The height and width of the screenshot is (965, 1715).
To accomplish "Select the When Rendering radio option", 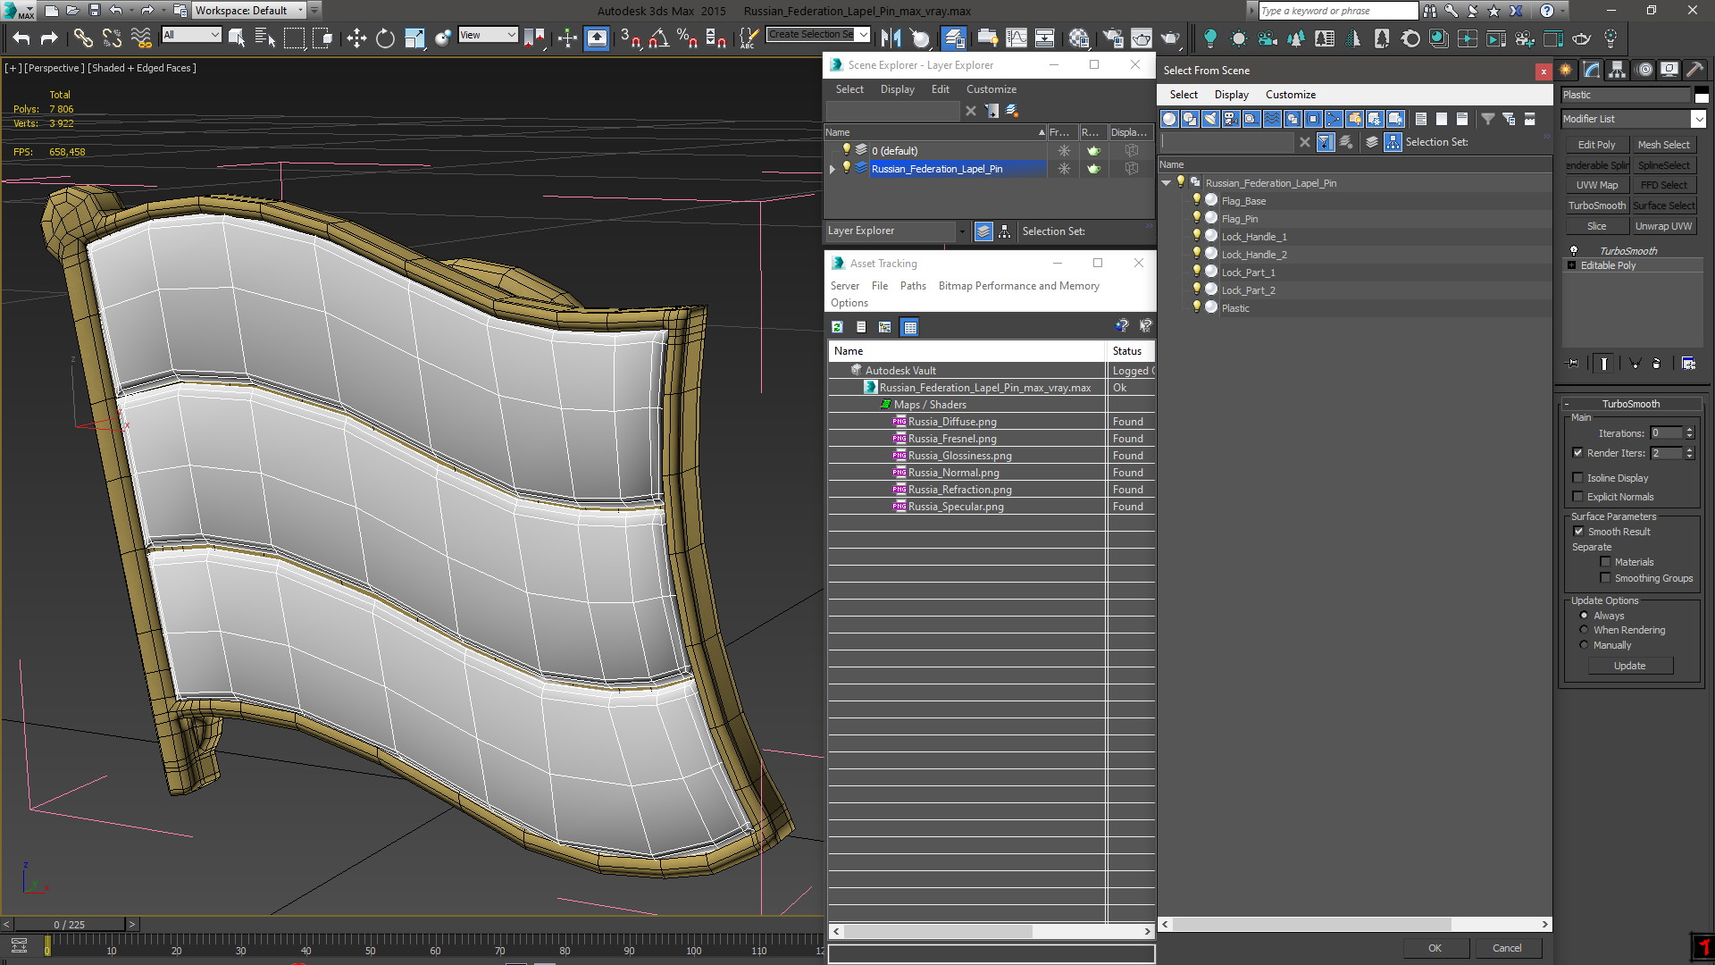I will click(x=1584, y=630).
